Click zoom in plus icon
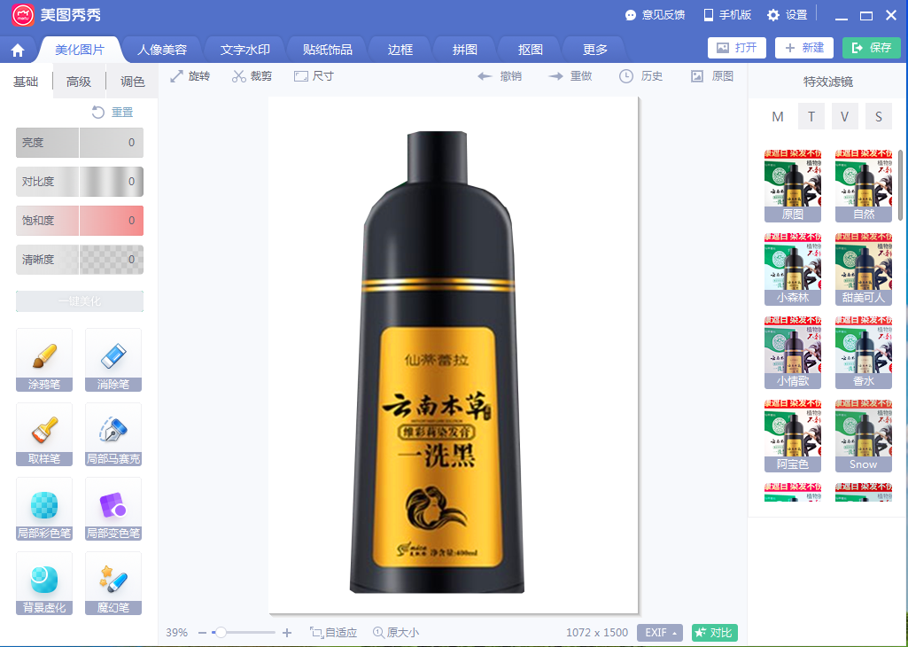Image resolution: width=908 pixels, height=647 pixels. (x=287, y=633)
